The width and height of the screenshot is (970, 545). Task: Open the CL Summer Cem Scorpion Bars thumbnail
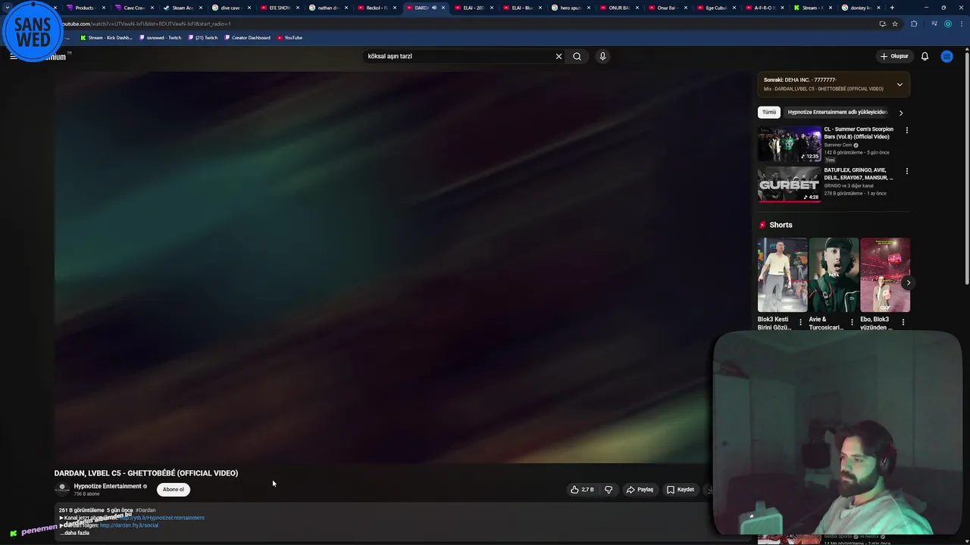789,144
